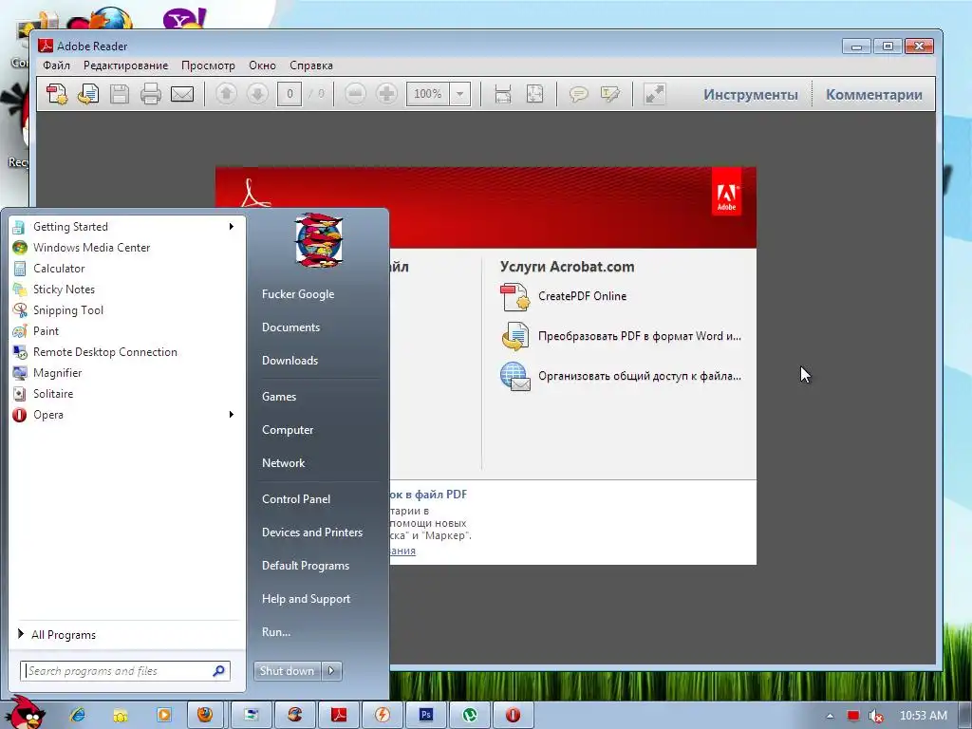Click the Create PDF toolbar icon
The height and width of the screenshot is (729, 972).
[x=57, y=94]
